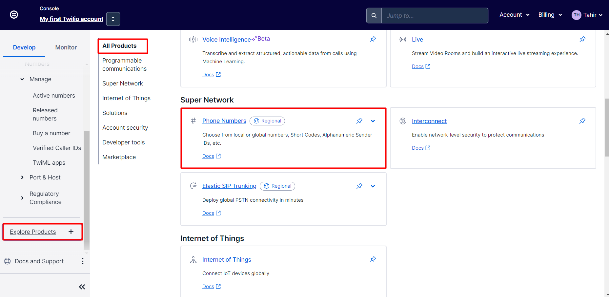Open TwiML apps in sidebar
609x297 pixels.
tap(49, 163)
